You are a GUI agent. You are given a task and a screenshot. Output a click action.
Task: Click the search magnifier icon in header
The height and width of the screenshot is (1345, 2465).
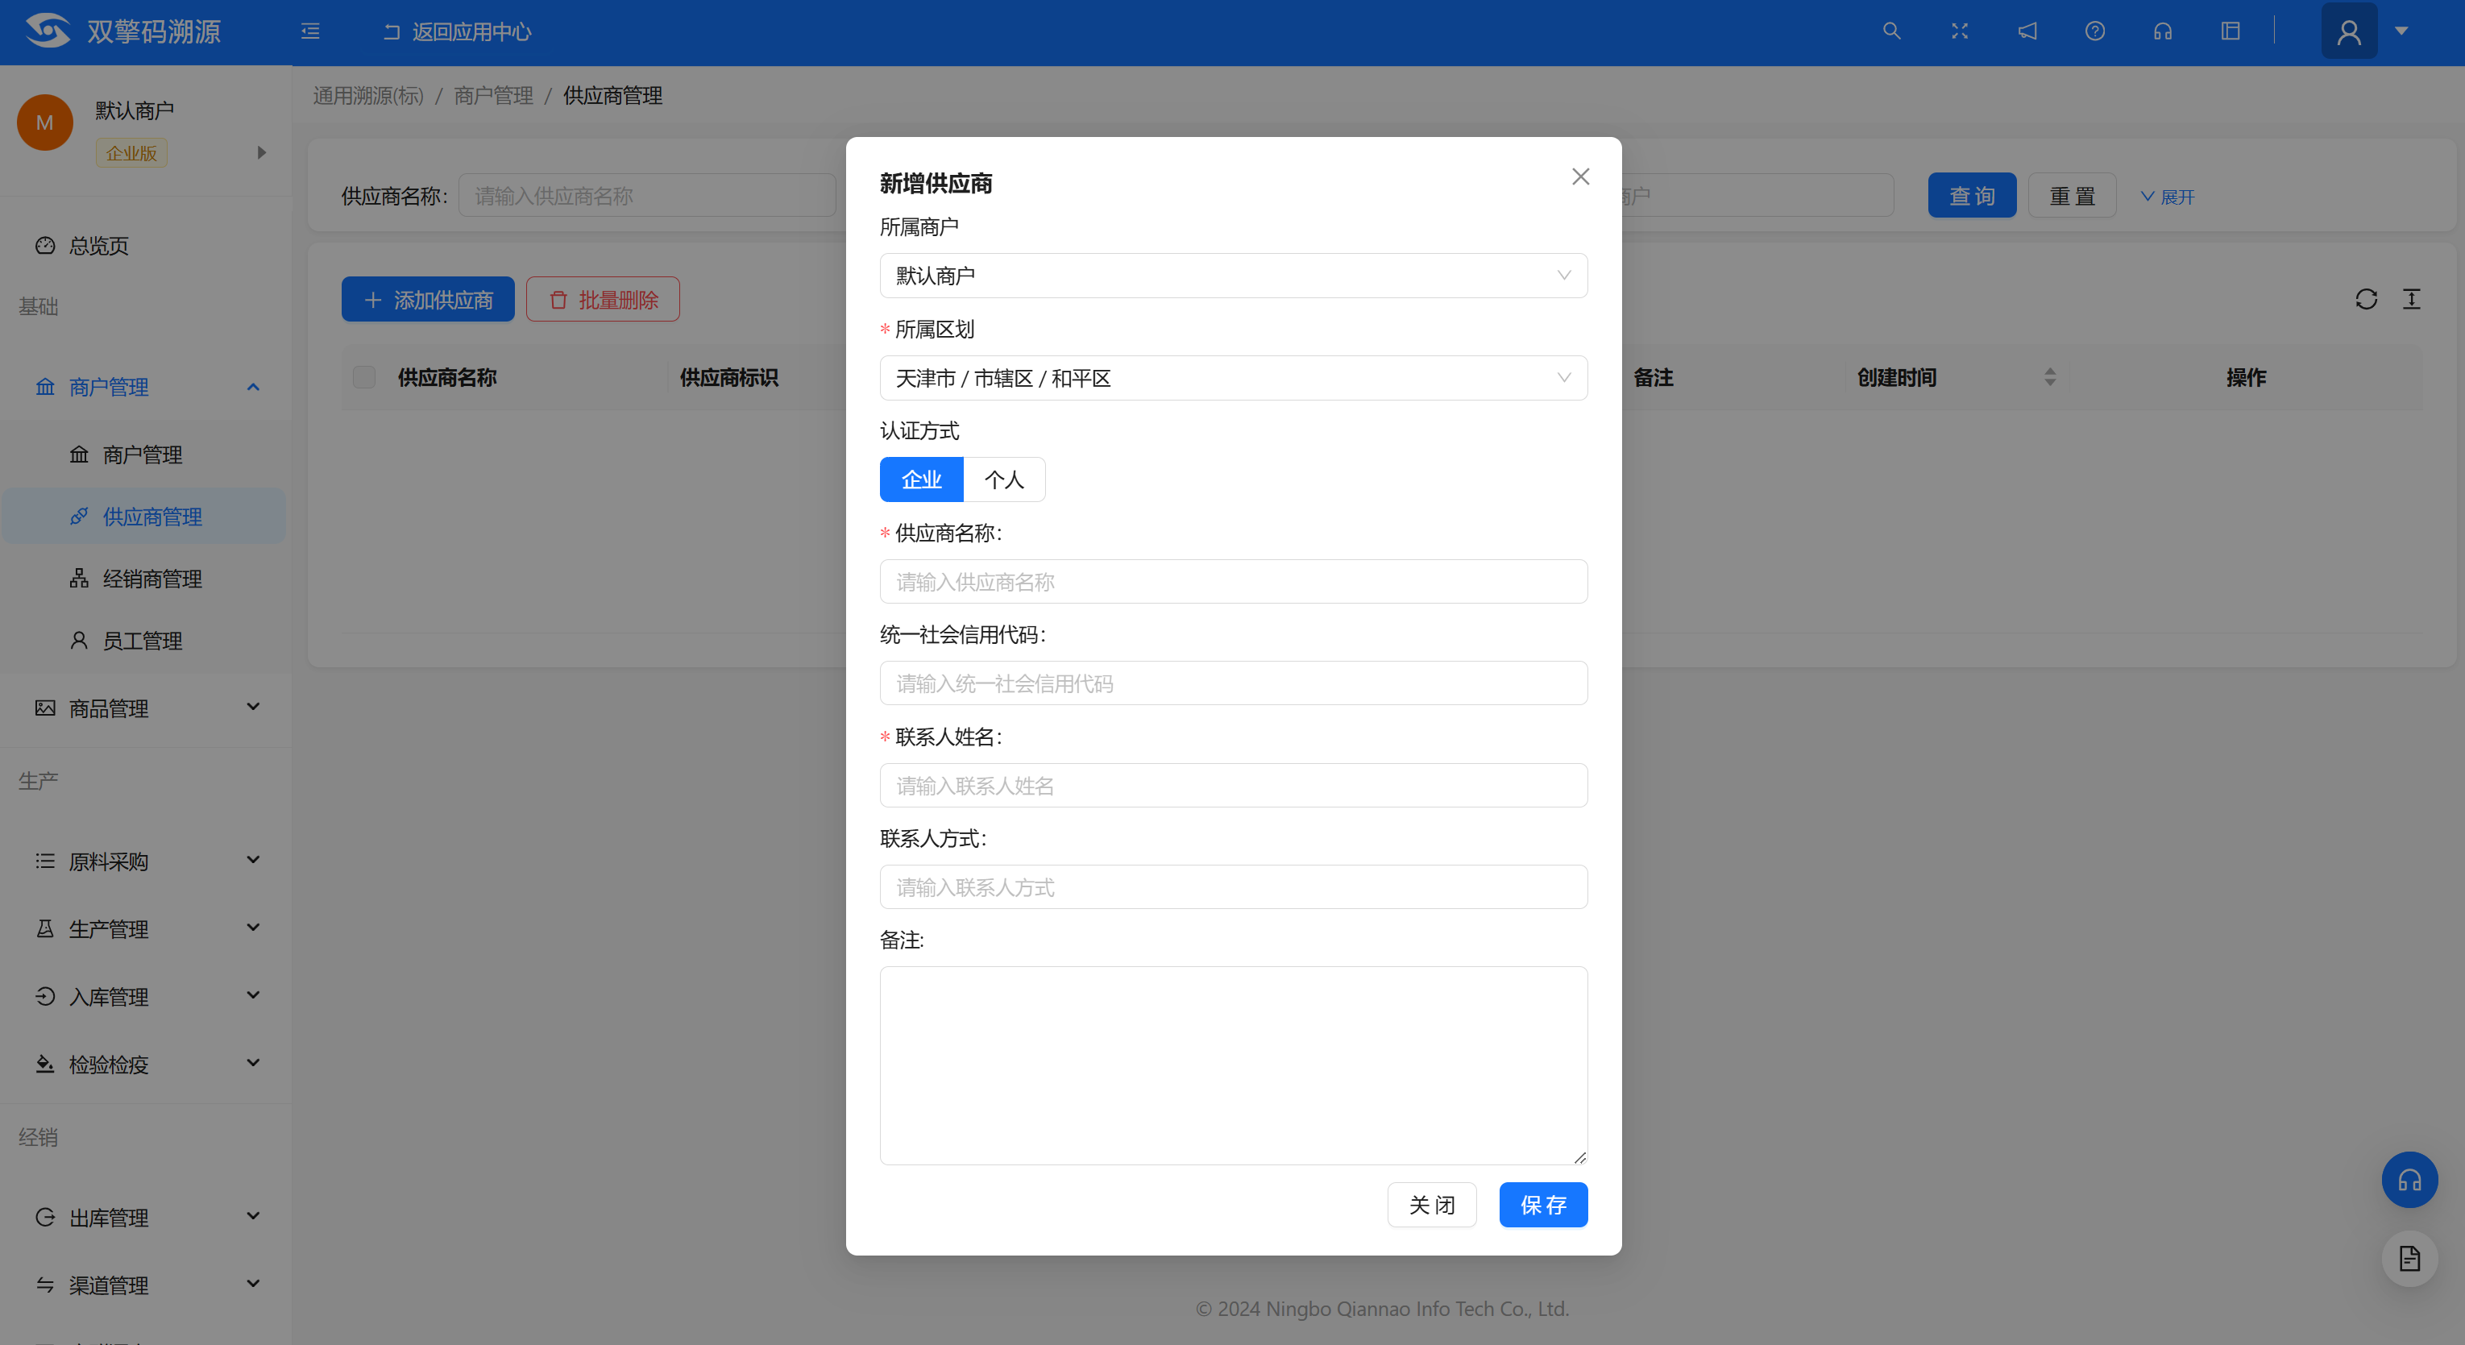(x=1890, y=31)
